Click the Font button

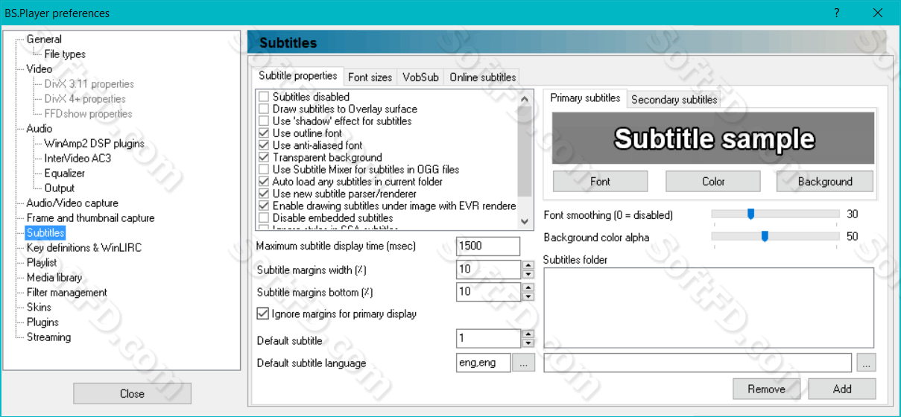[600, 181]
